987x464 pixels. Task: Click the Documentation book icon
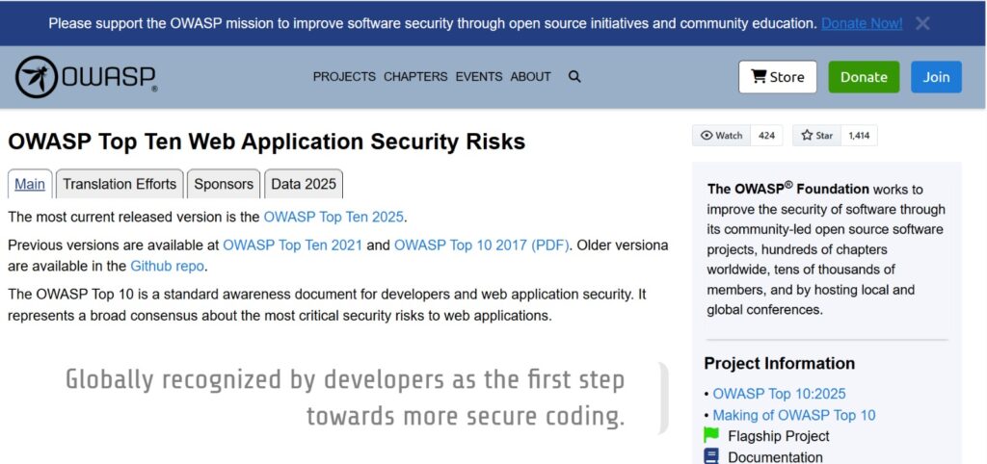[711, 456]
